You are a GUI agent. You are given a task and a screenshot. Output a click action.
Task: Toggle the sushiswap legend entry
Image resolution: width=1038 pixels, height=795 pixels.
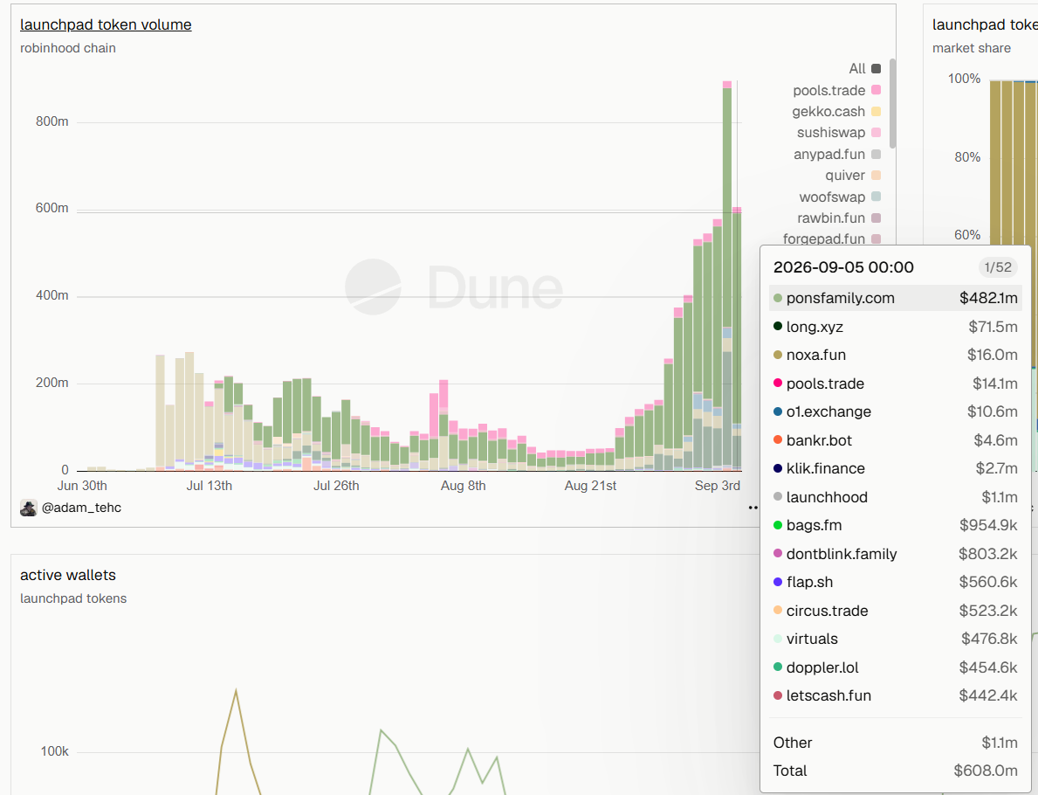839,133
